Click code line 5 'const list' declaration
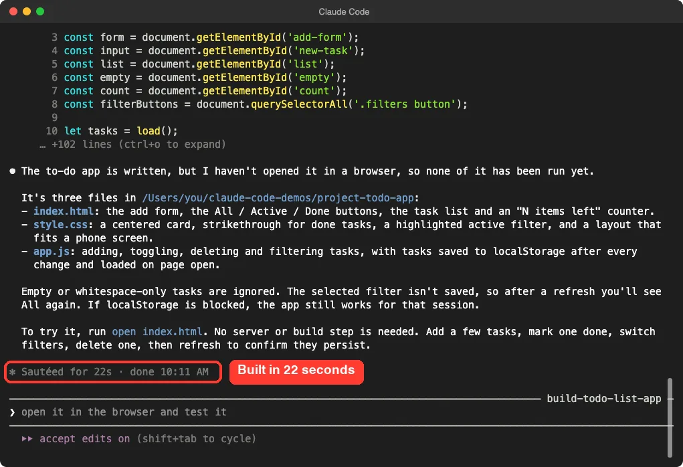The width and height of the screenshot is (683, 467). pyautogui.click(x=199, y=64)
